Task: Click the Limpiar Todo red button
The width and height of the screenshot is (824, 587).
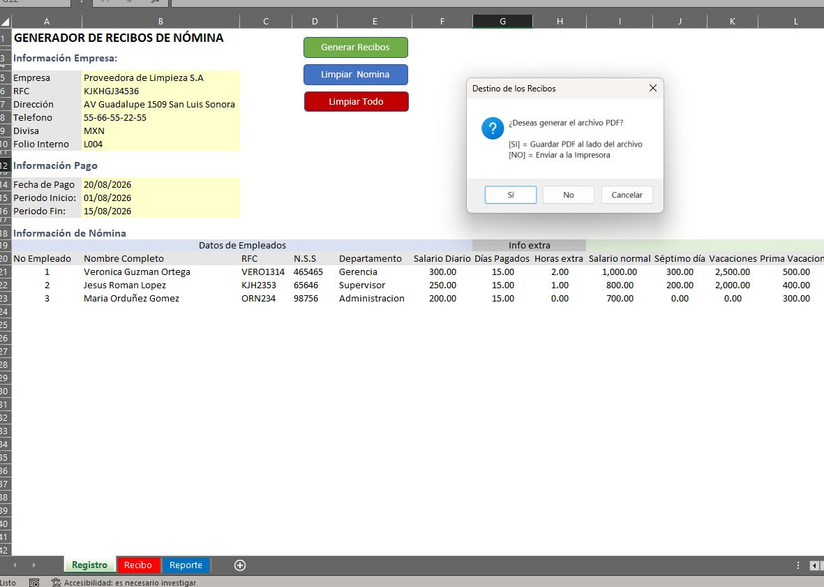Action: (357, 101)
